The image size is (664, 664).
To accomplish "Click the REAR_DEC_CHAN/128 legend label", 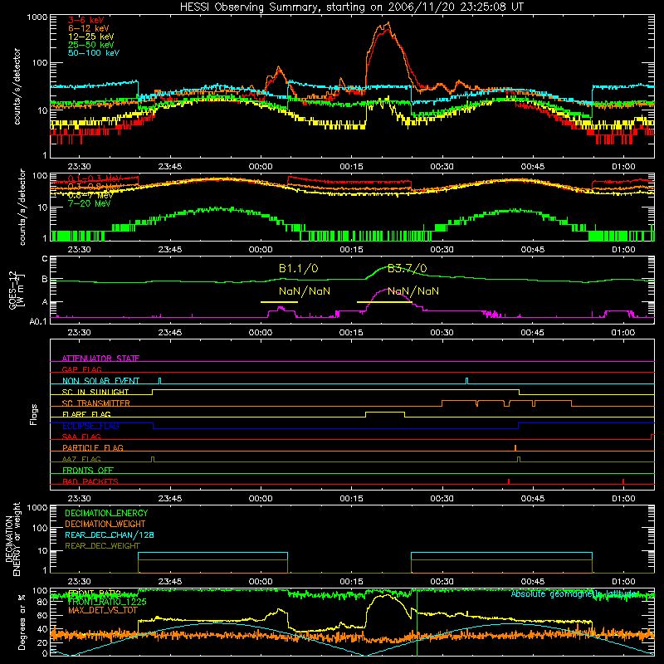I will coord(110,535).
